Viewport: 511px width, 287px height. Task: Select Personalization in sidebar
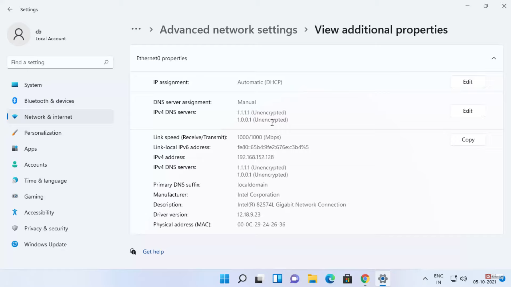[x=43, y=133]
